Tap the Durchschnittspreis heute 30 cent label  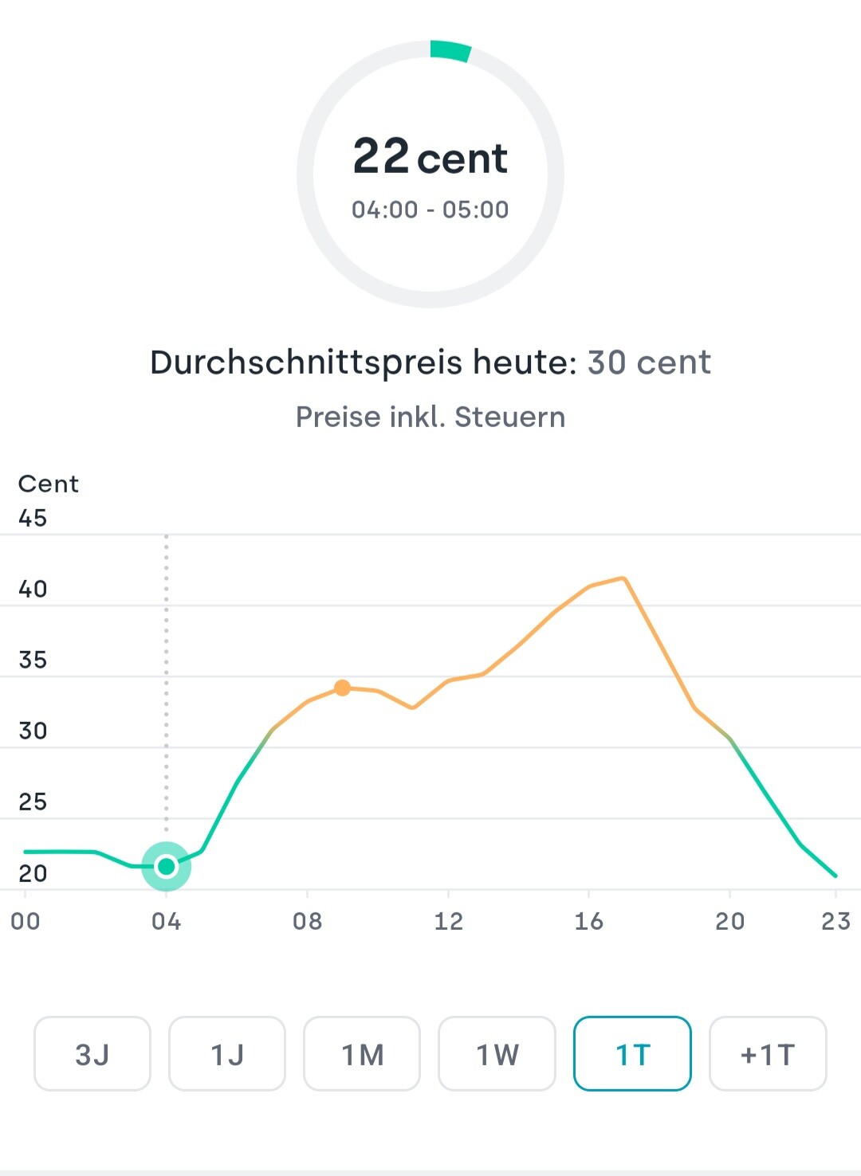(430, 363)
